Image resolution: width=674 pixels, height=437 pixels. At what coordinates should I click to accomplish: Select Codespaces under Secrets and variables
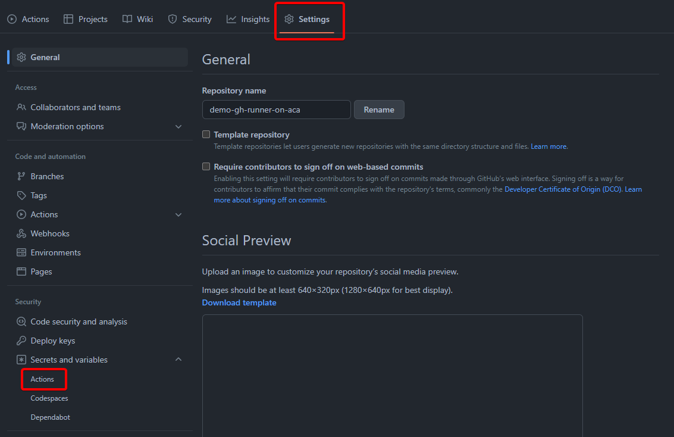tap(49, 398)
